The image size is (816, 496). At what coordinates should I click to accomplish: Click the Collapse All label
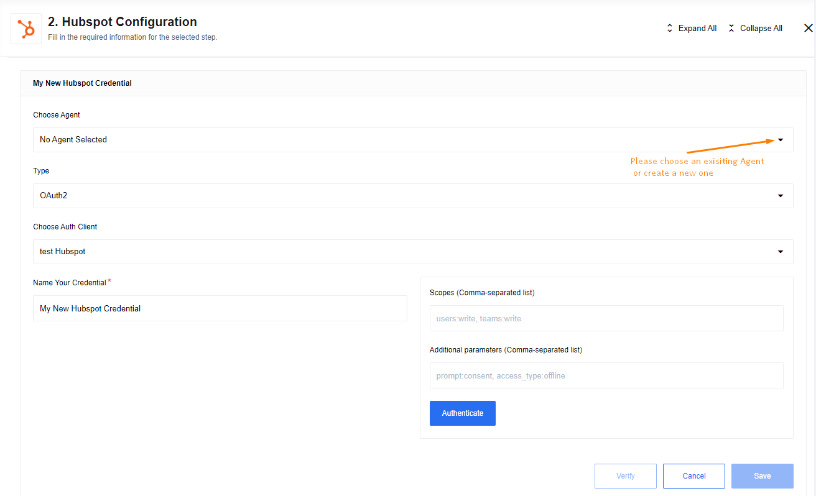pos(761,29)
